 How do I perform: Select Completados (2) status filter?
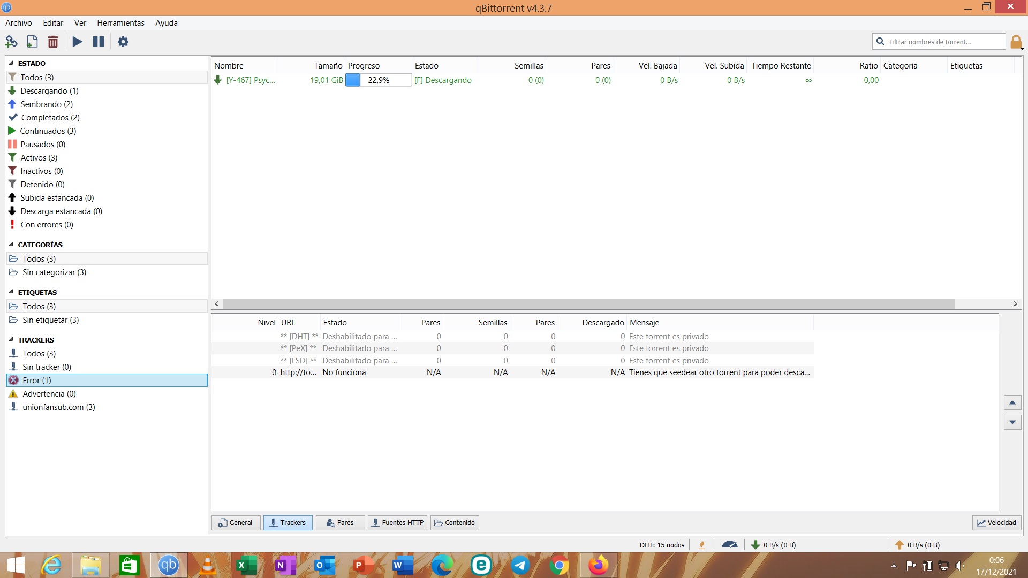(107, 118)
